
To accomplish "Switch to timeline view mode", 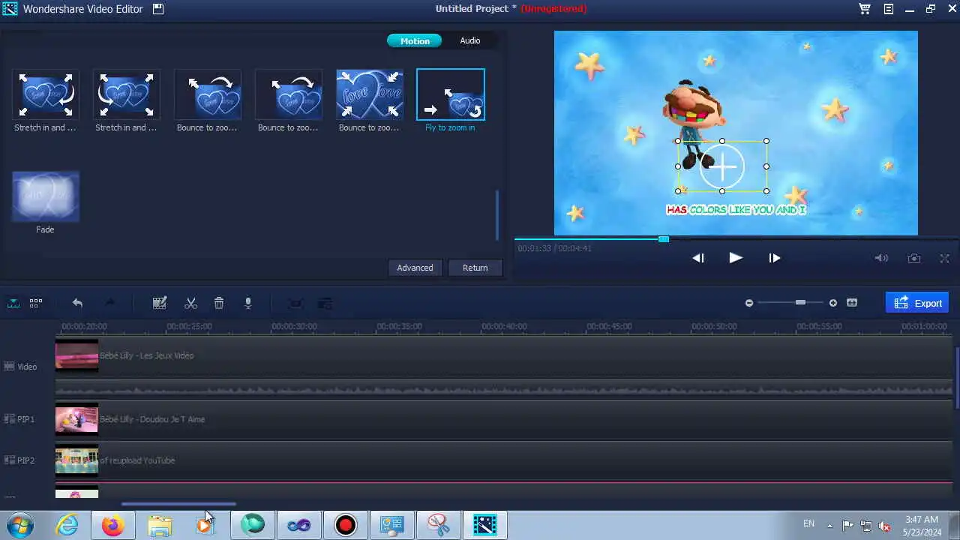I will tap(13, 303).
